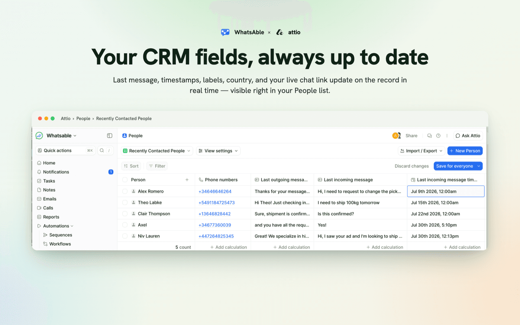This screenshot has height=325, width=520.
Task: Click the person avatar icon beside Theo Labke
Action: point(133,203)
